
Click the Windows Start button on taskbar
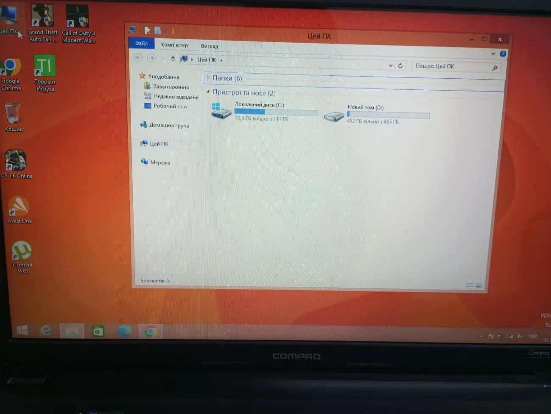click(x=22, y=330)
